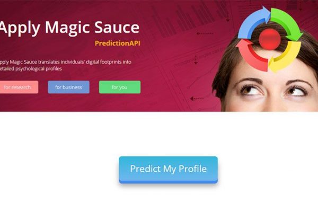Click the red sphere at the logo center
The height and width of the screenshot is (212, 318).
[270, 39]
